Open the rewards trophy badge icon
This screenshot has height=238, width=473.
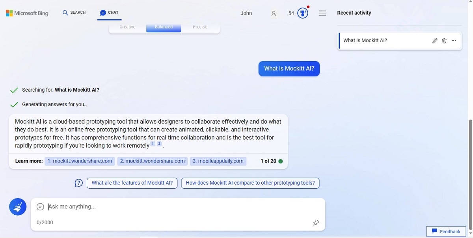coord(303,13)
